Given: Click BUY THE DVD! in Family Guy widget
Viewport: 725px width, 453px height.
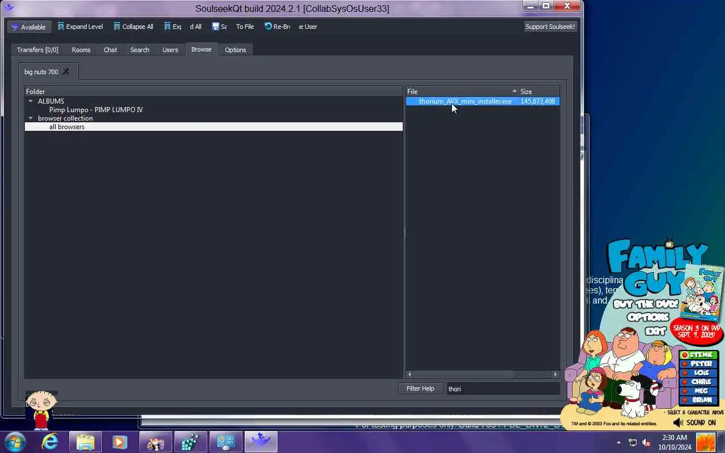Looking at the screenshot, I should (x=645, y=304).
